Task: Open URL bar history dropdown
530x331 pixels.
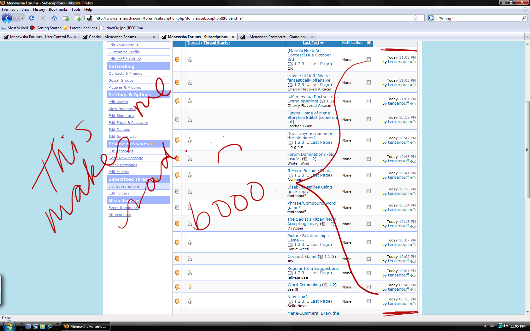Action: tap(422, 18)
